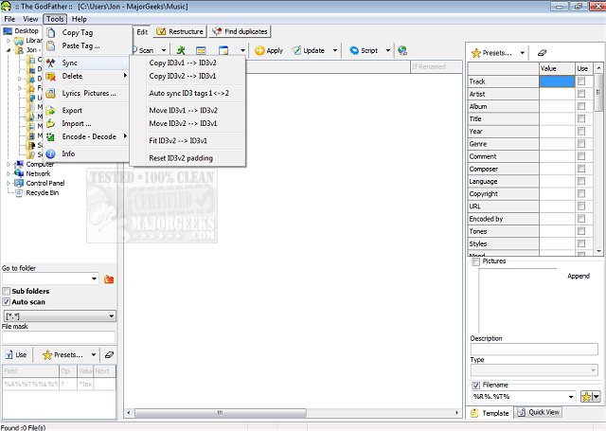Click the File mask input field
The width and height of the screenshot is (606, 431).
59,337
